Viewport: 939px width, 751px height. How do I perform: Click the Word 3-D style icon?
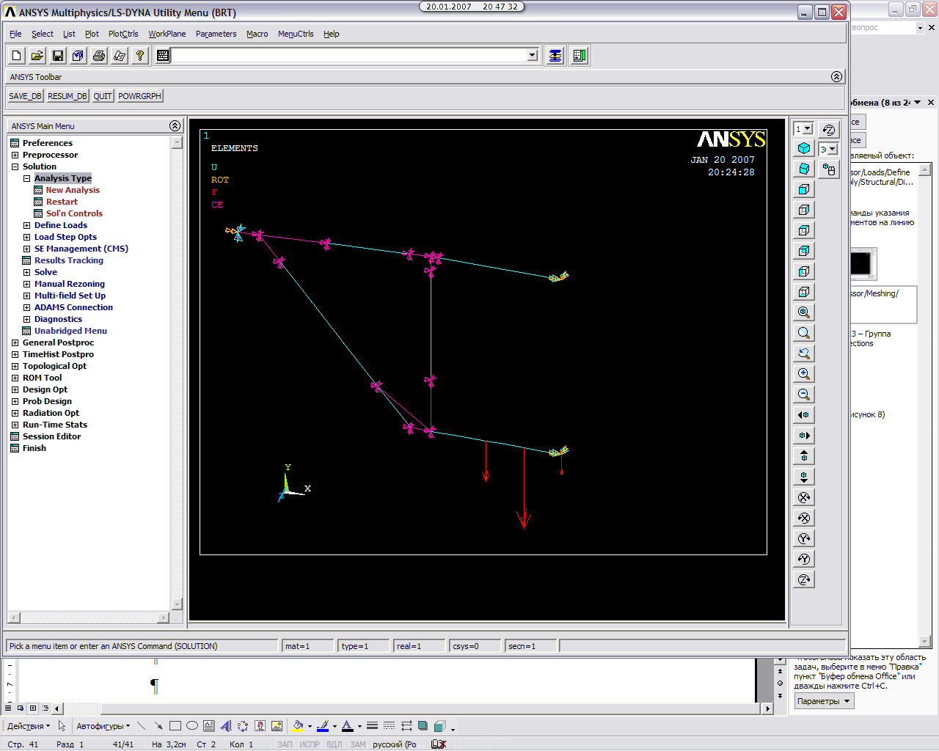click(439, 726)
